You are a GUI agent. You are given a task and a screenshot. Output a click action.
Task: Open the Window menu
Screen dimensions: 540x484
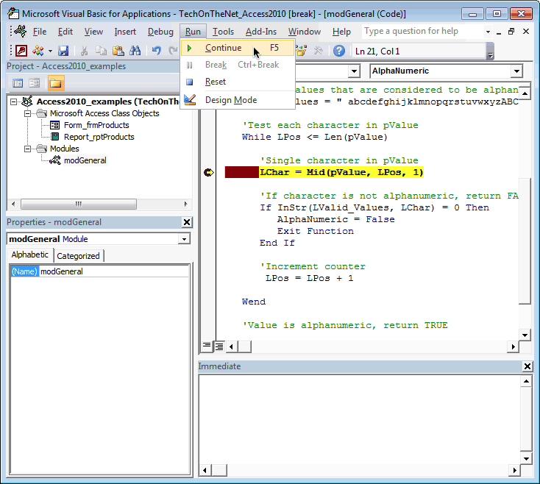coord(305,32)
